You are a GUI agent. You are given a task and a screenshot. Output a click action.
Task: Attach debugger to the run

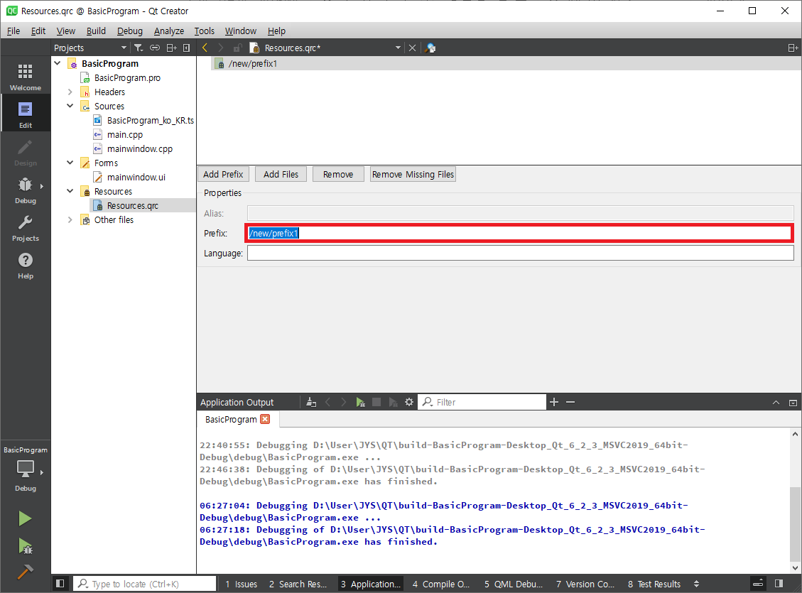click(393, 403)
